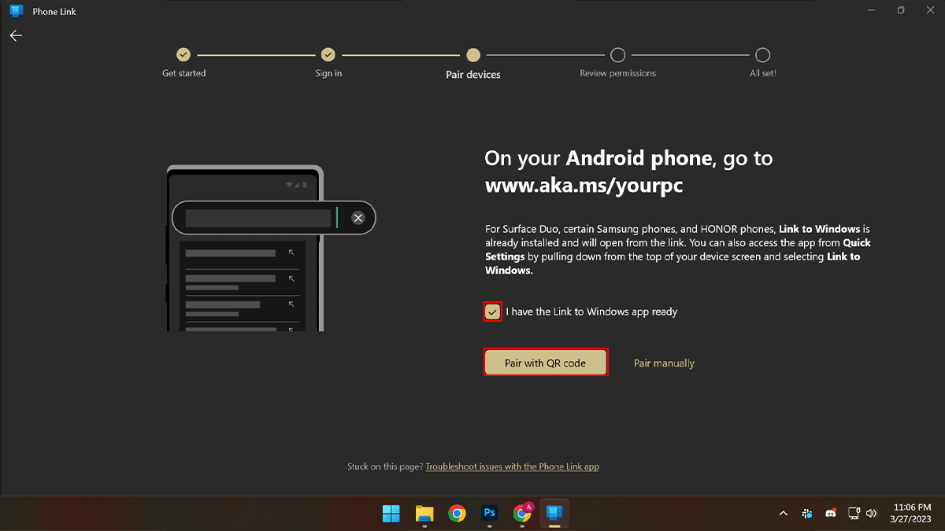The height and width of the screenshot is (531, 945).
Task: Open the Windows Start menu
Action: 391,514
